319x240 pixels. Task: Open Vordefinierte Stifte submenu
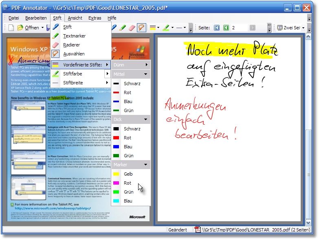[81, 65]
